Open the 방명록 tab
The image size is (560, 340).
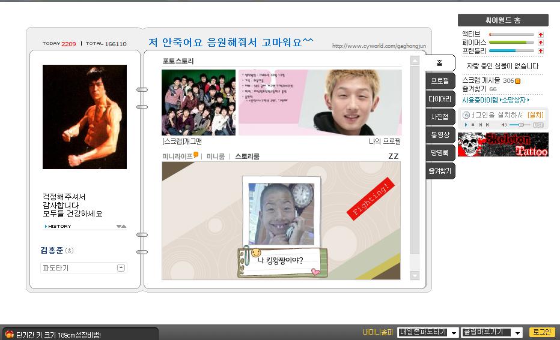tap(440, 153)
